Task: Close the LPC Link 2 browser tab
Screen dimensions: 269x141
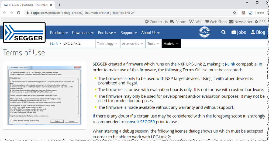Action: 51,5
